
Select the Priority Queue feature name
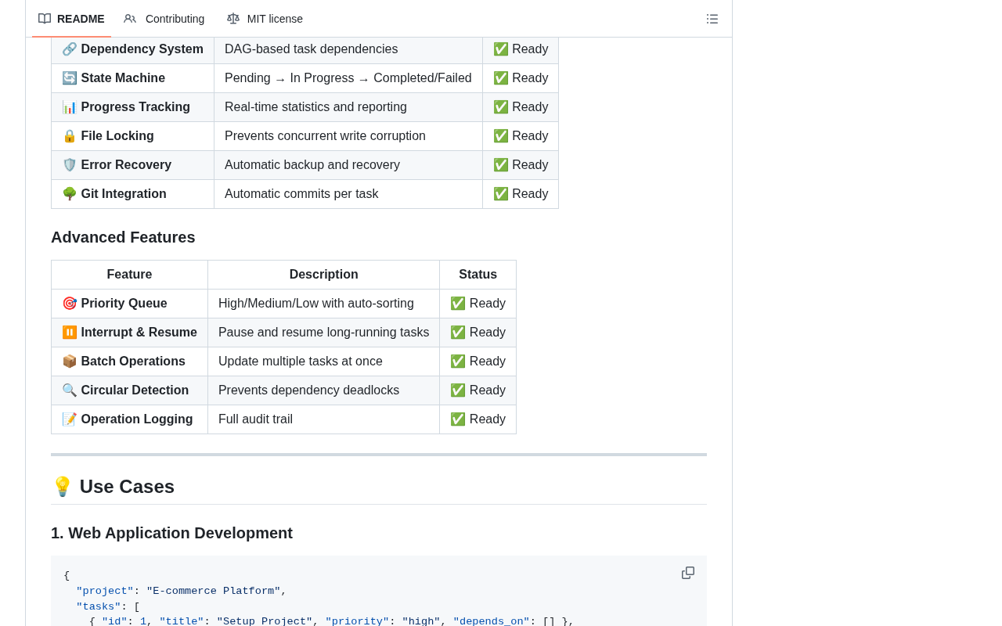pos(124,304)
